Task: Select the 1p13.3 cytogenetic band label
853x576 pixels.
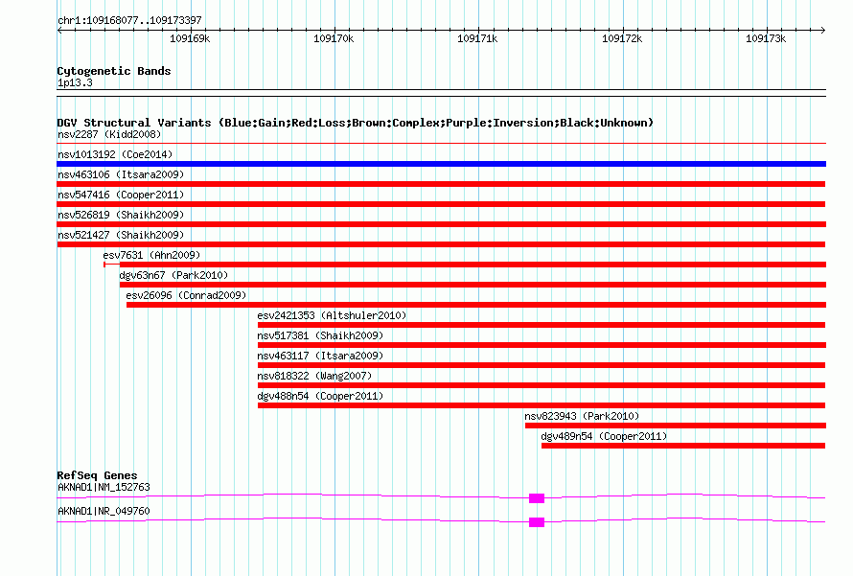Action: click(75, 83)
